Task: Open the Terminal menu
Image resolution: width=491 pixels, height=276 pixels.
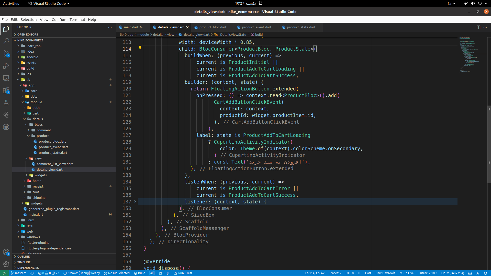Action: 77,20
